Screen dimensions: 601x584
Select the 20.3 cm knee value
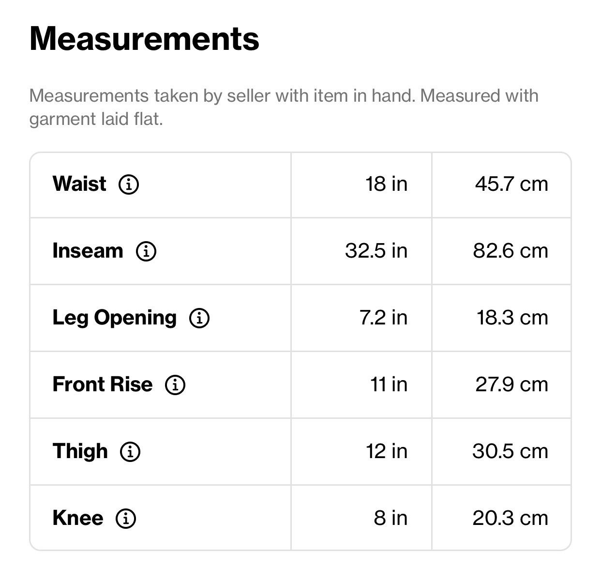tap(511, 518)
